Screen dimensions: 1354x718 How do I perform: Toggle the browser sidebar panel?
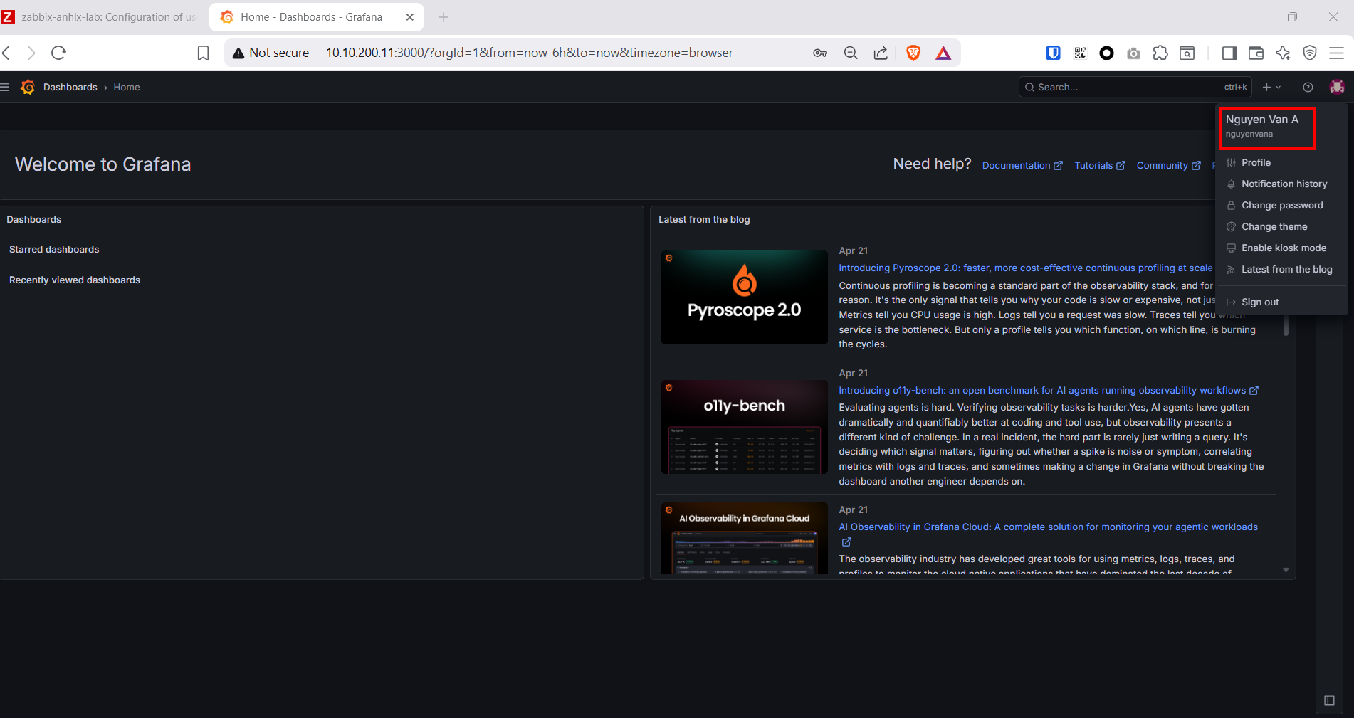(1229, 53)
